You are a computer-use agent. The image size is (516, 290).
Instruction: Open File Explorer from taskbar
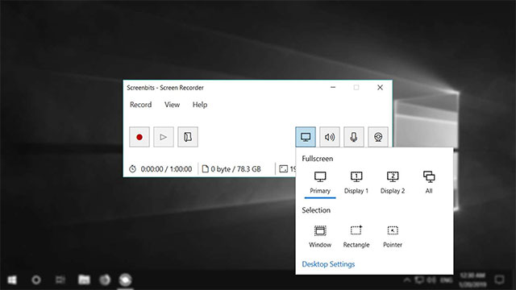(84, 280)
